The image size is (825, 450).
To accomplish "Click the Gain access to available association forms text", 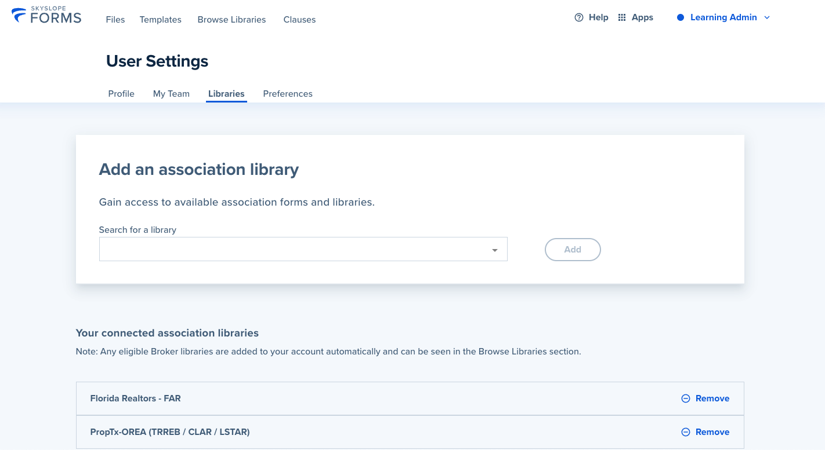I will pyautogui.click(x=237, y=202).
